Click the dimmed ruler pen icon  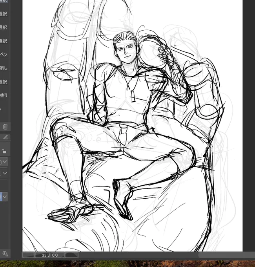(5, 137)
